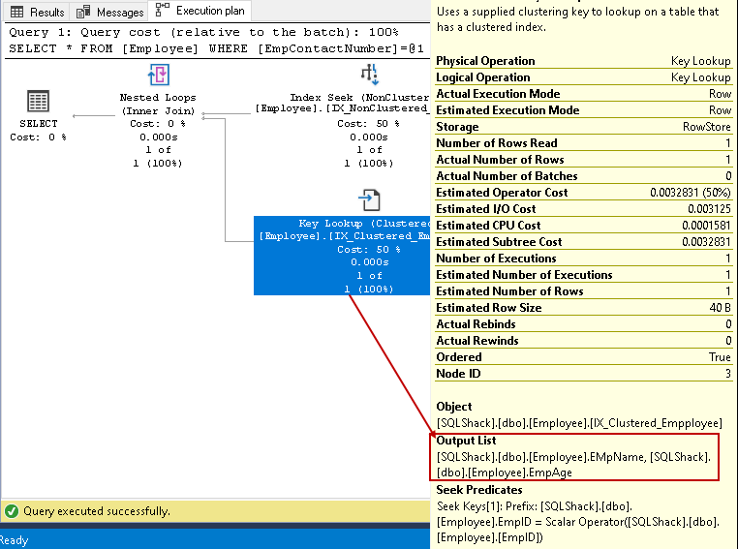Screen dimensions: 738x549
Task: Click the Estimated Row Size row
Action: 584,308
